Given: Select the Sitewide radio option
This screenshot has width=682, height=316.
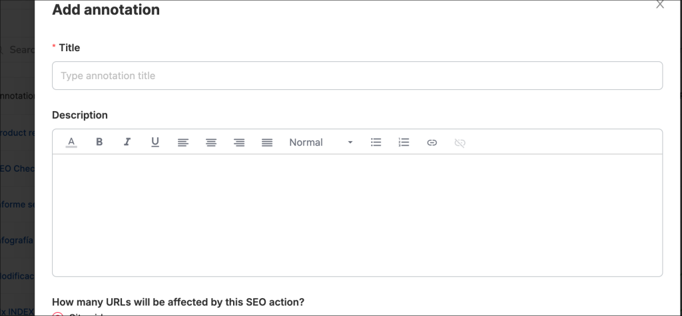Looking at the screenshot, I should coord(58,313).
